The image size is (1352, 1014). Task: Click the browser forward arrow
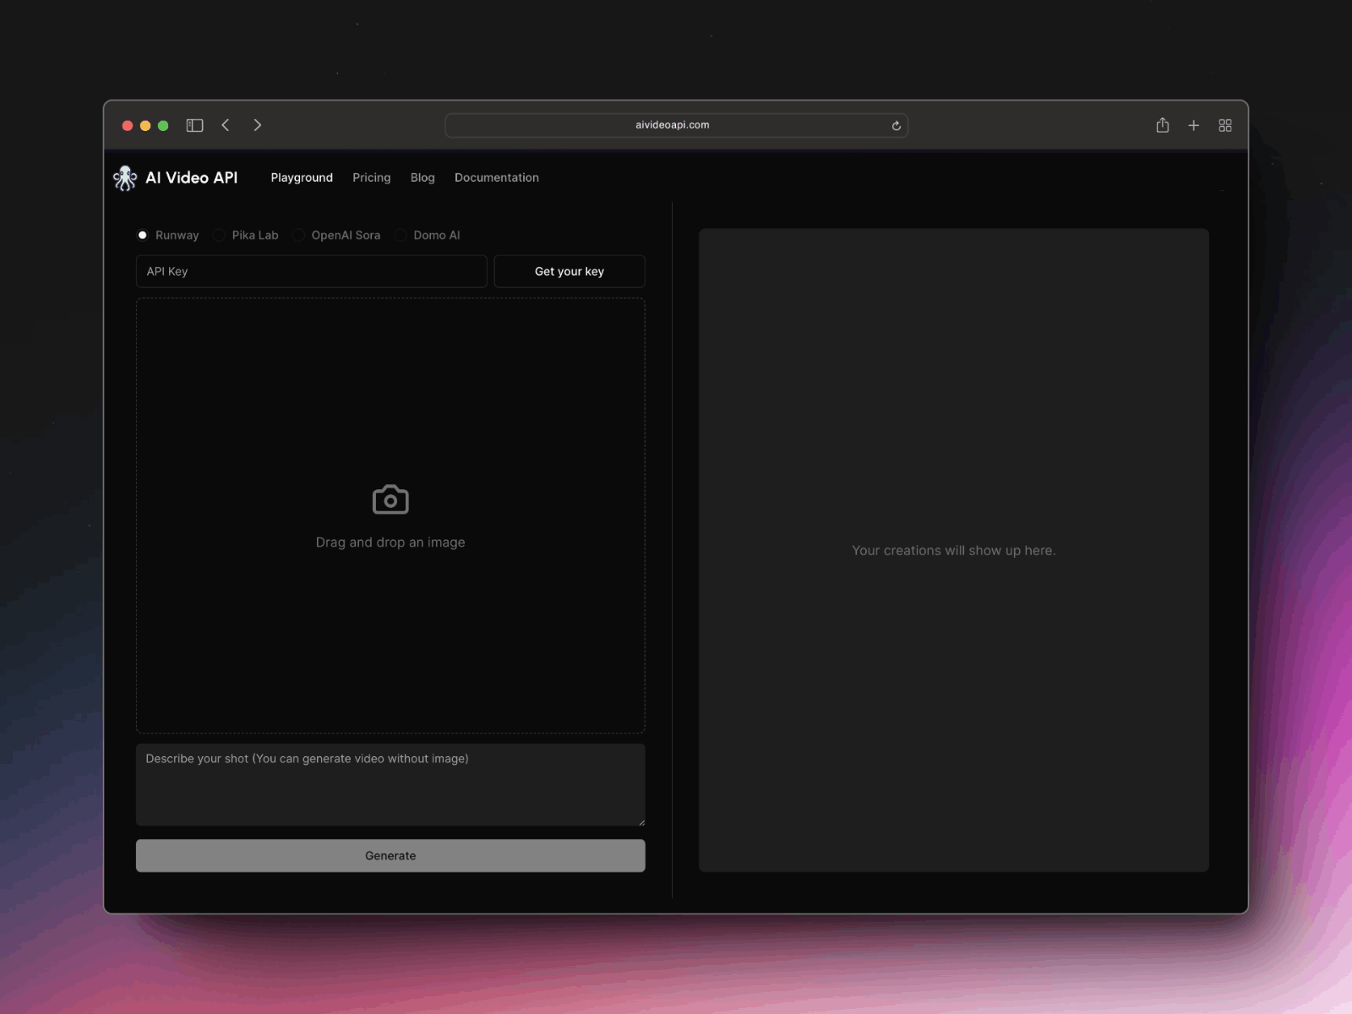point(258,124)
